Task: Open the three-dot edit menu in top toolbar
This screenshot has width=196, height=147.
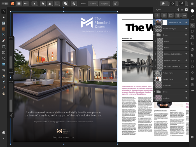Action: (x=26, y=3)
